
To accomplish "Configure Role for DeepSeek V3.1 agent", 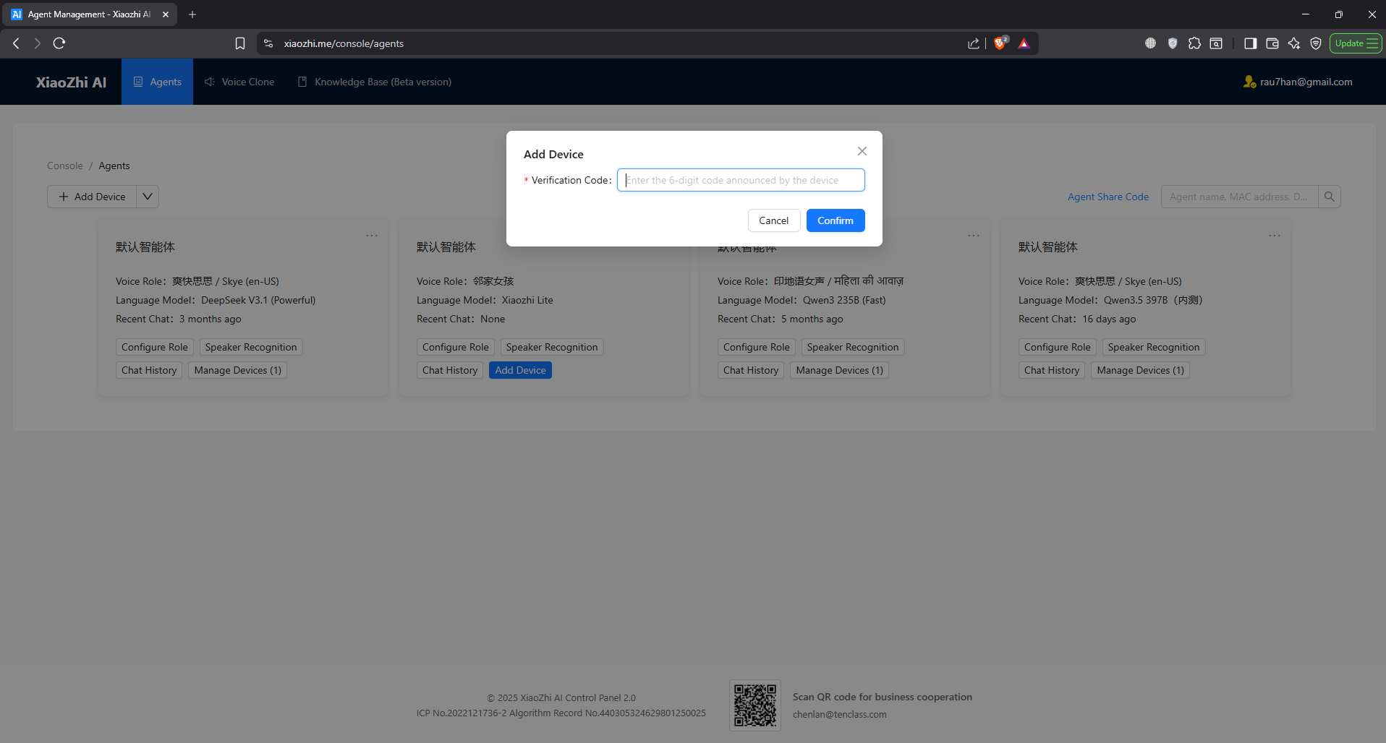I will (x=155, y=347).
